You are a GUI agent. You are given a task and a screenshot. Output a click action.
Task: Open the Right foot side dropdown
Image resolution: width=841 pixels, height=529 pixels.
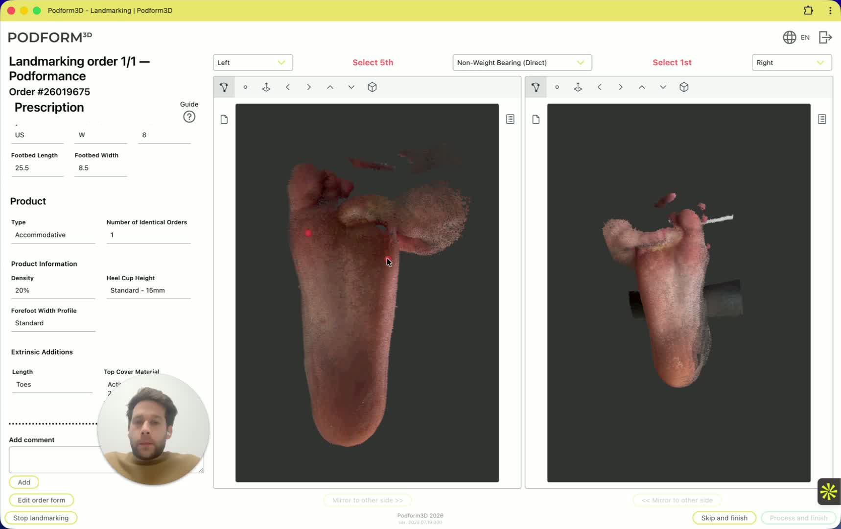pyautogui.click(x=791, y=63)
